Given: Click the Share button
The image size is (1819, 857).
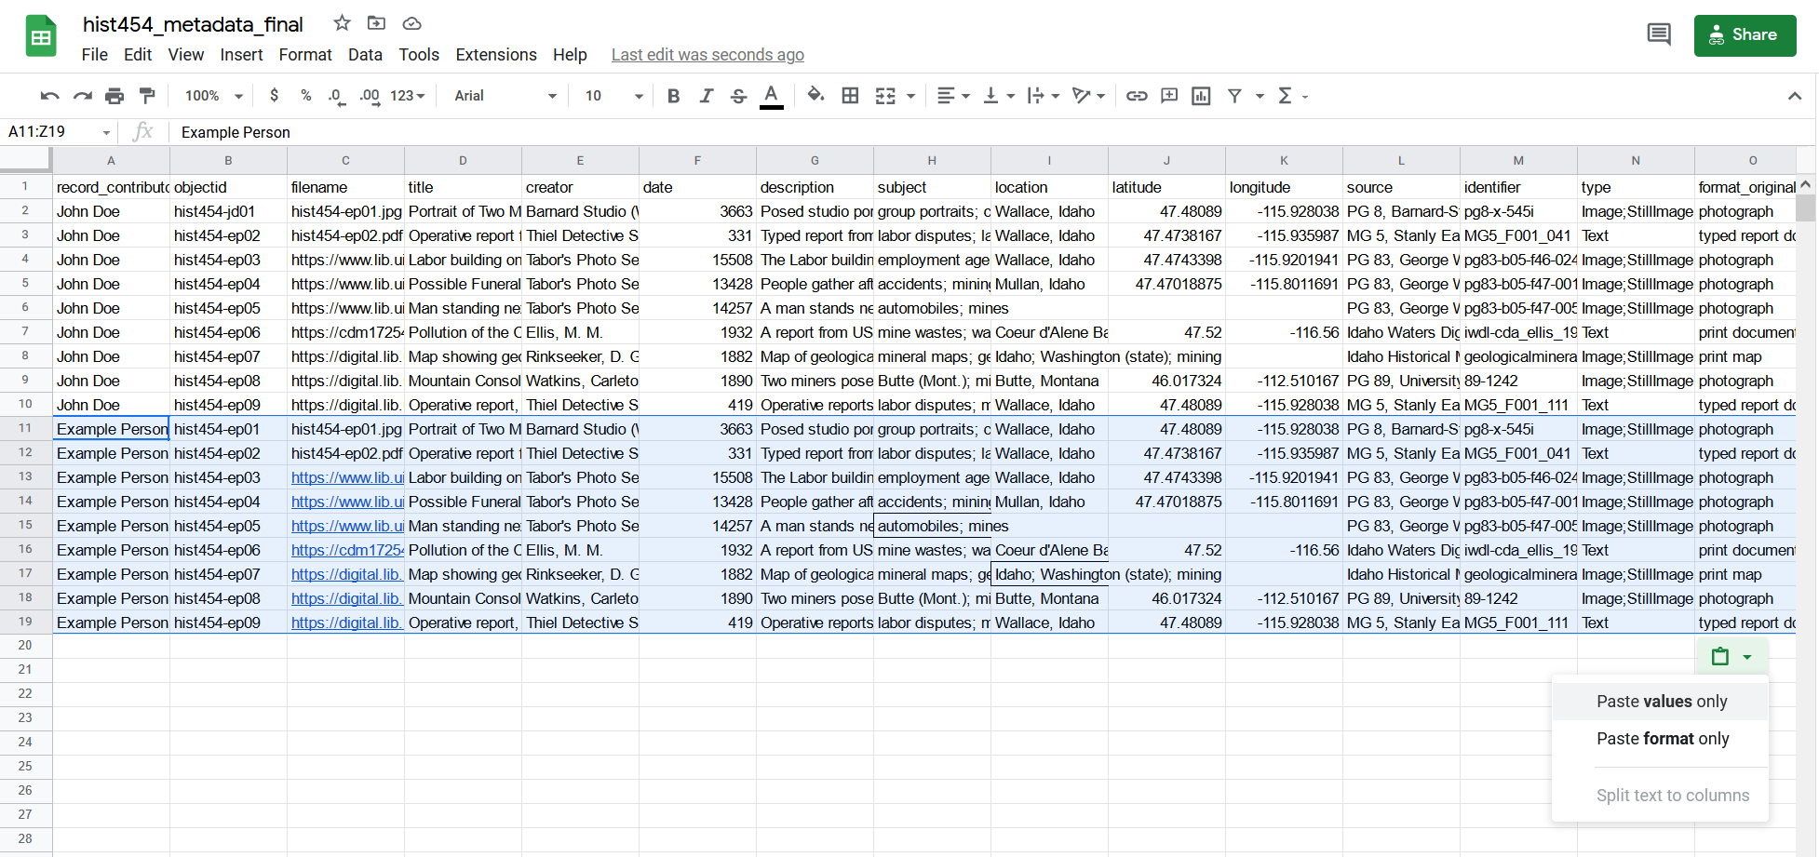Looking at the screenshot, I should pos(1745,35).
